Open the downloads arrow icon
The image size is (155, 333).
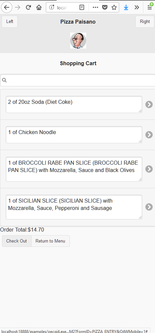126,7
